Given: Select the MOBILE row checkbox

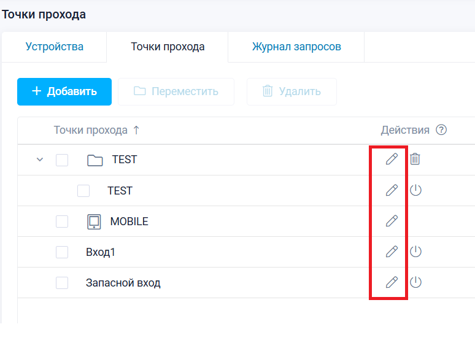Looking at the screenshot, I should click(62, 222).
